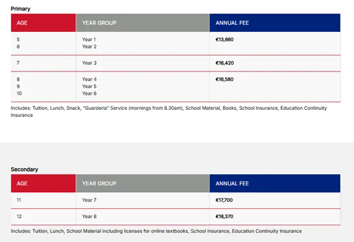Select the €17,700 Year 7 fee
Screen dimensions: 354x242
(224, 200)
